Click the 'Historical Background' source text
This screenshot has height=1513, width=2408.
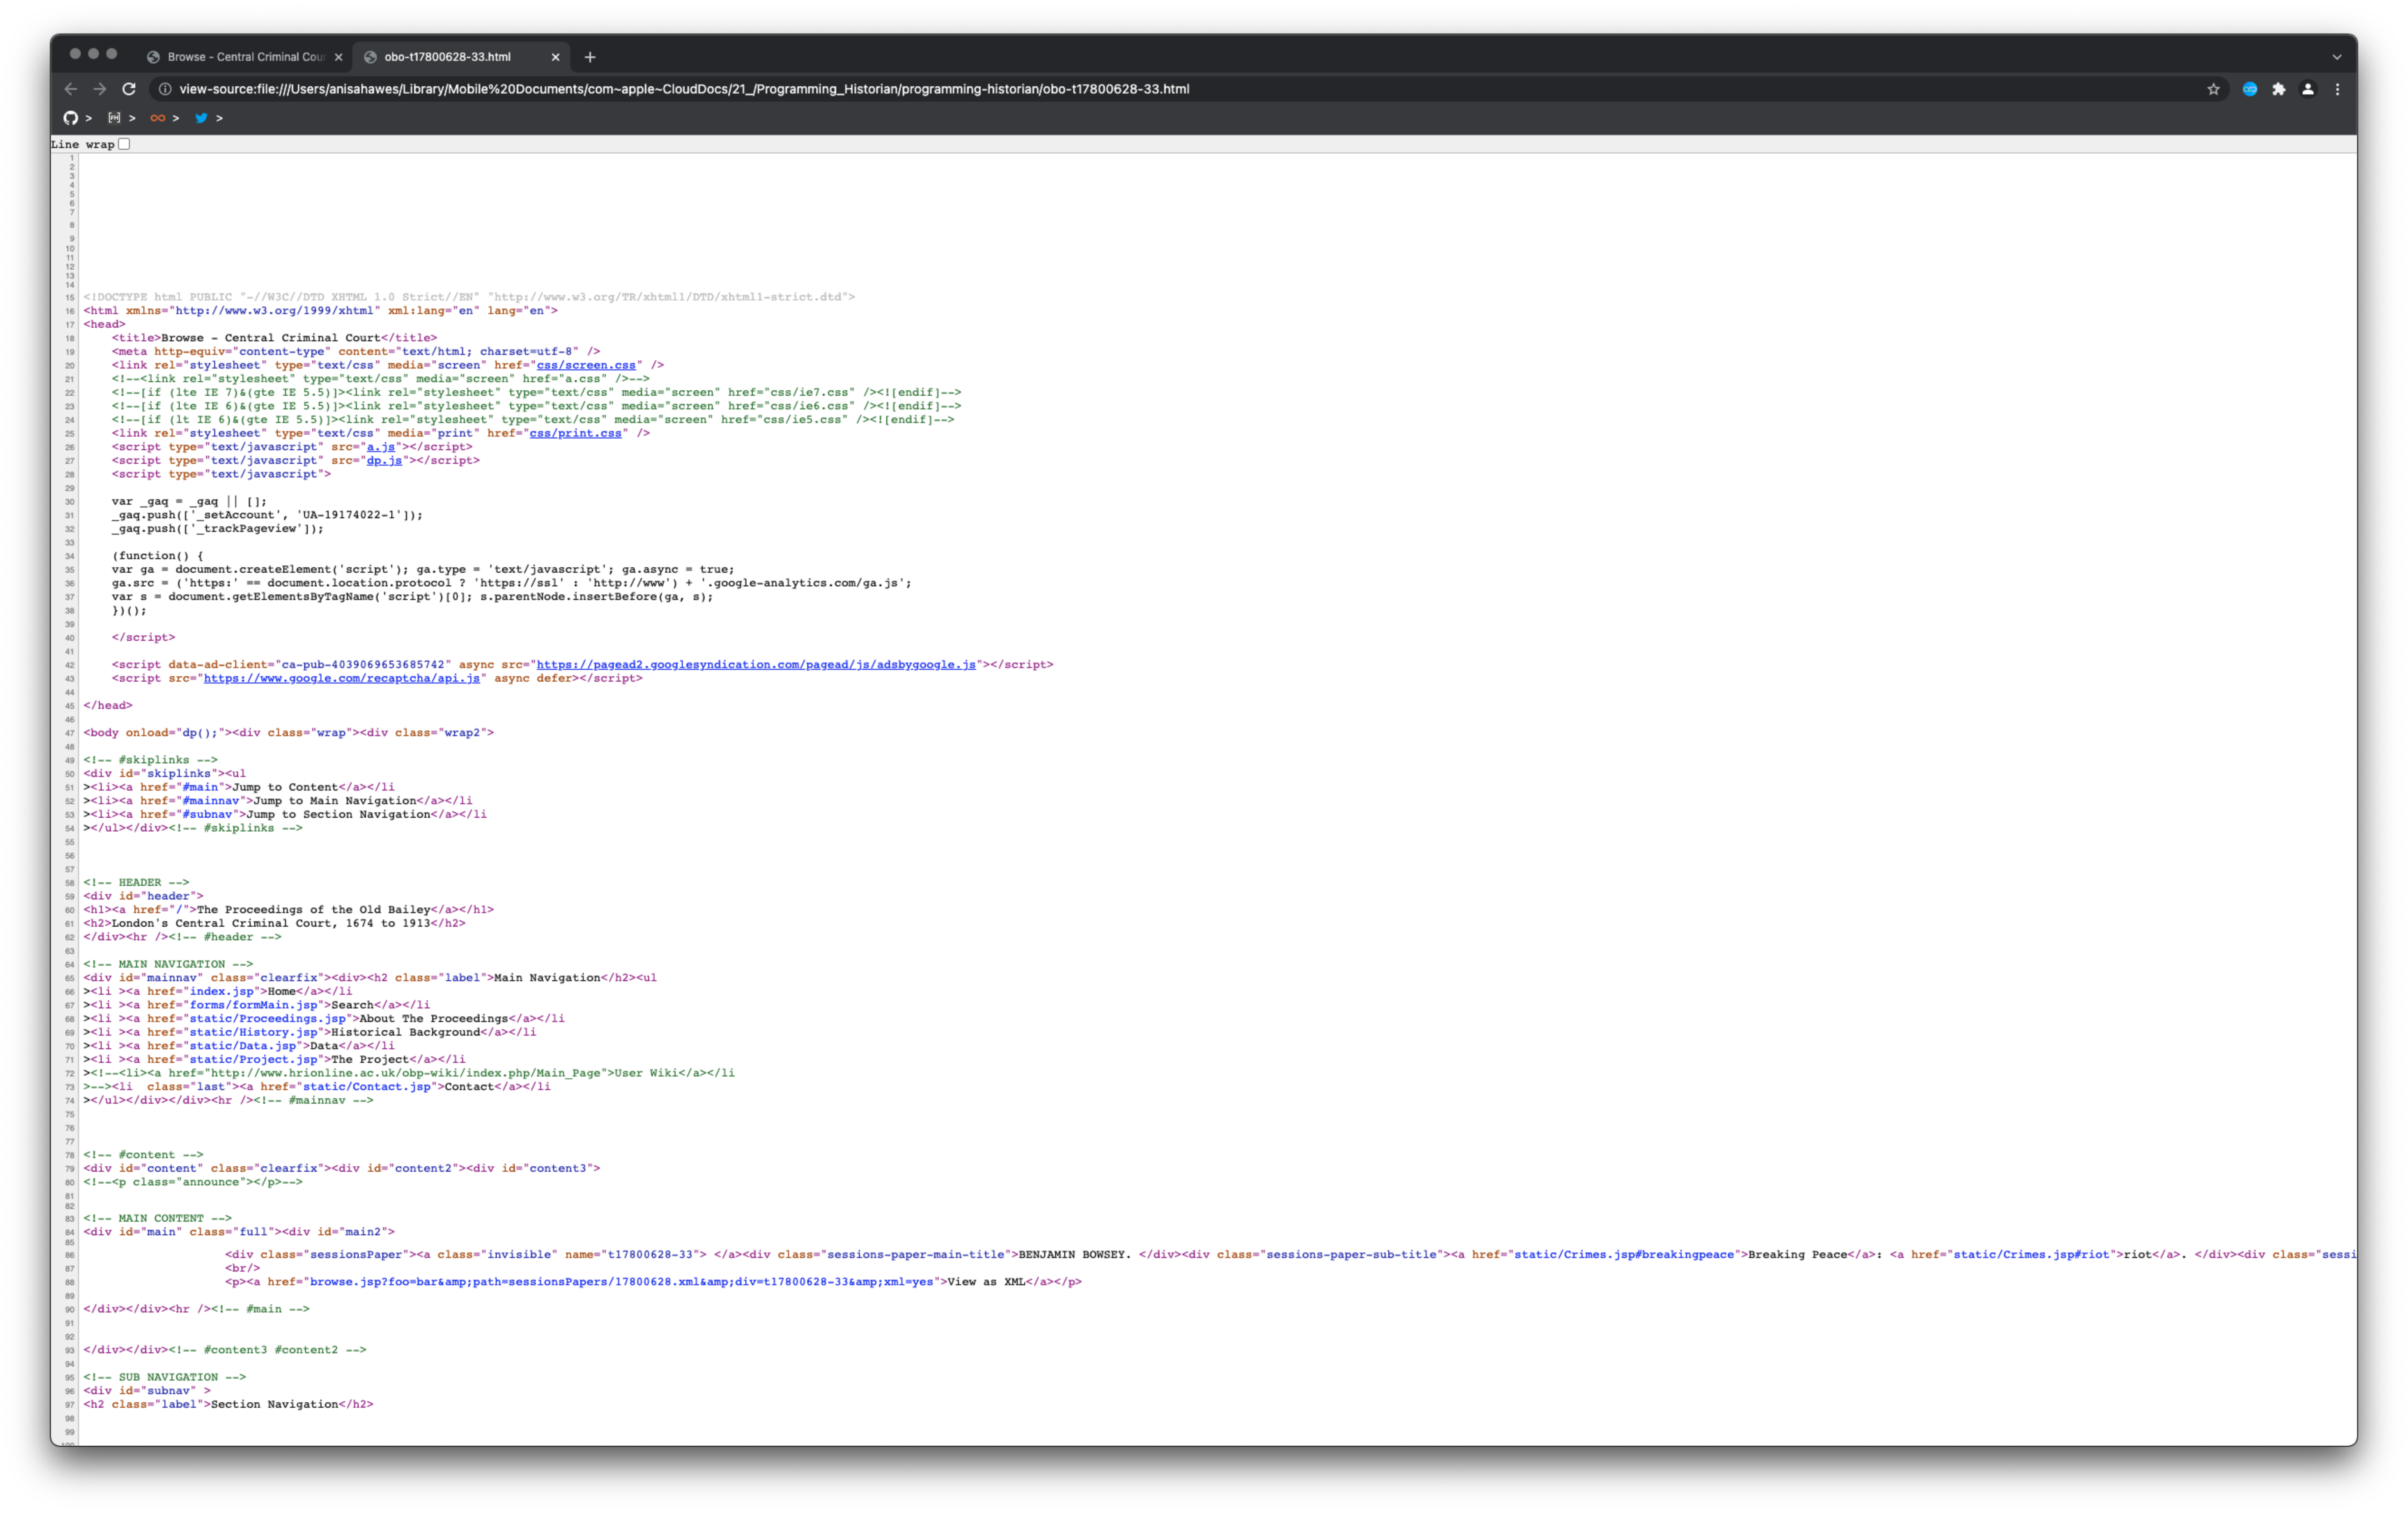tap(405, 1032)
